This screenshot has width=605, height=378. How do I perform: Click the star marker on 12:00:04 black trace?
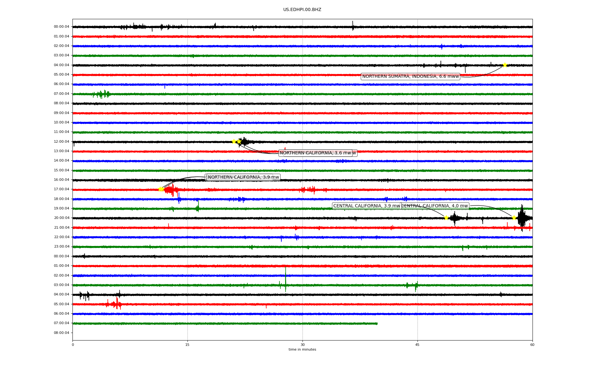click(x=234, y=141)
